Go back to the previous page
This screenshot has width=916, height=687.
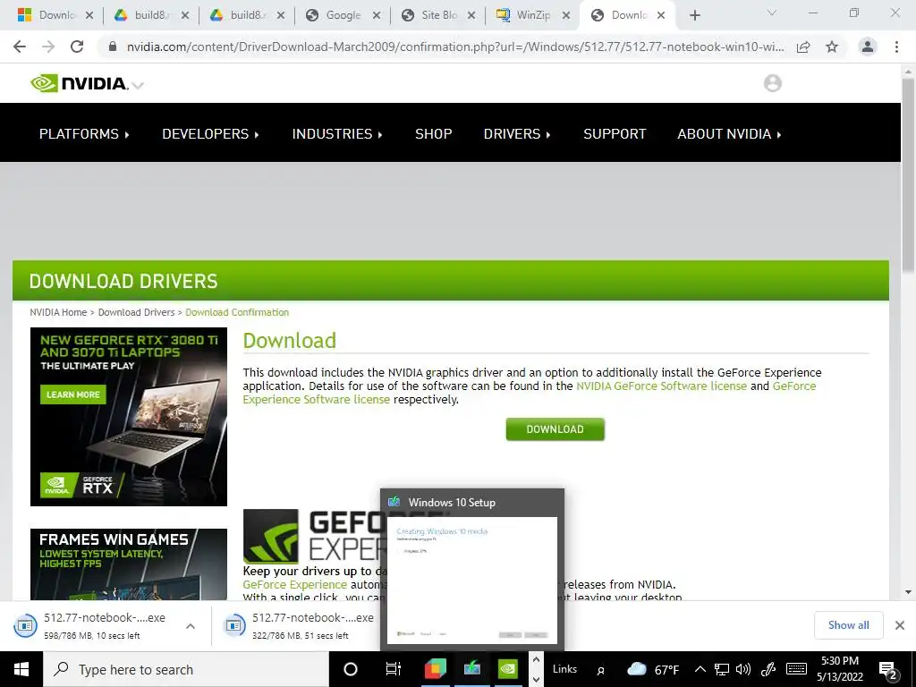click(x=20, y=47)
